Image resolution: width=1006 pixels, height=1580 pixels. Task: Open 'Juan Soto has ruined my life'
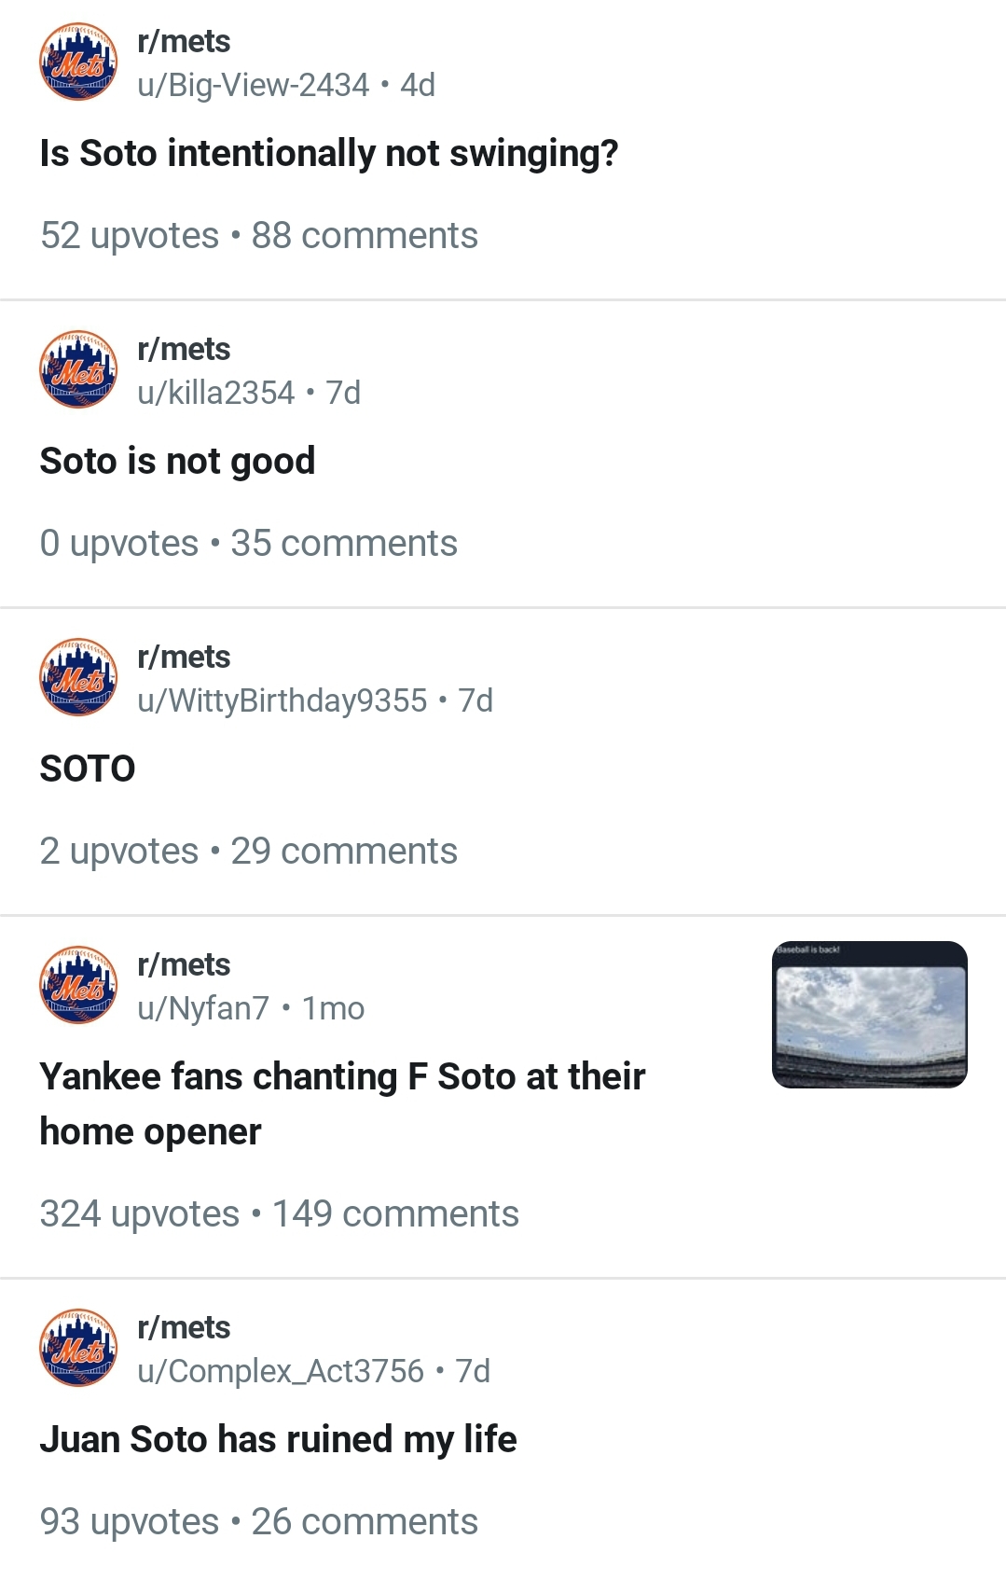click(278, 1440)
